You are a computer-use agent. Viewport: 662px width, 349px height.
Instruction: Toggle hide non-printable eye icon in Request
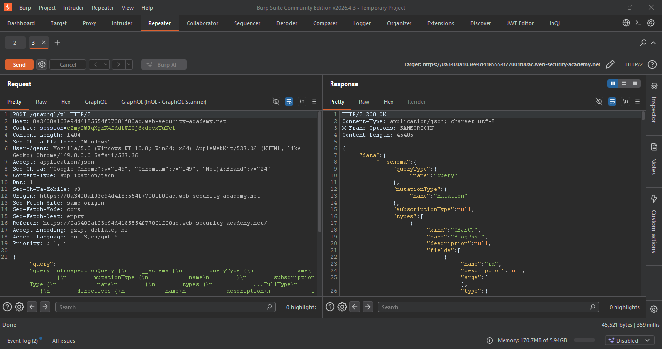[276, 101]
